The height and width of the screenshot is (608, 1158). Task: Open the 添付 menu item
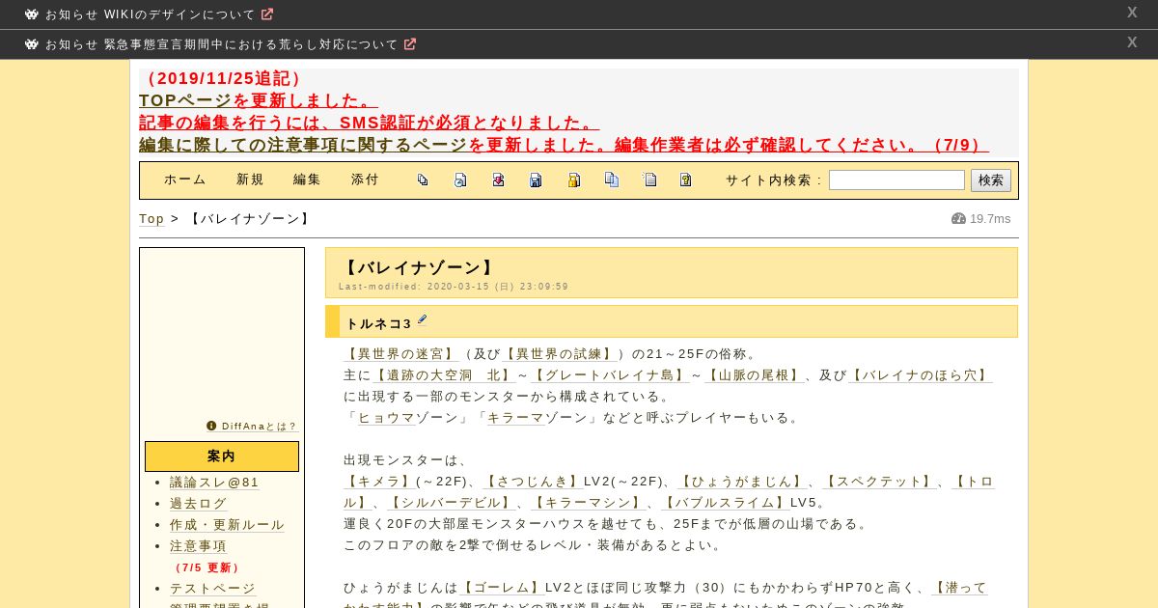point(366,180)
